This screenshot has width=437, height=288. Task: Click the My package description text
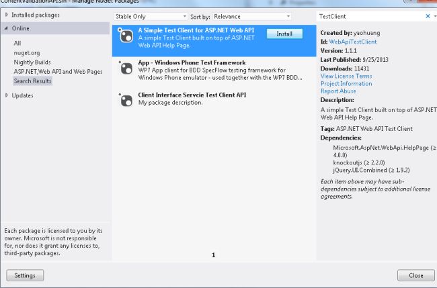point(170,103)
